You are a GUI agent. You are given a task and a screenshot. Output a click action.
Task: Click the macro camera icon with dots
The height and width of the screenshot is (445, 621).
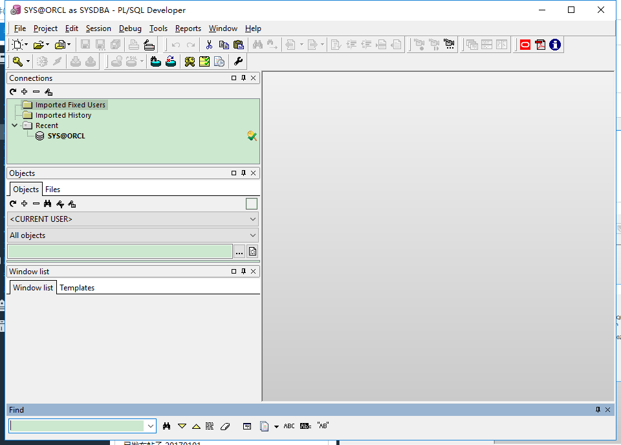449,45
